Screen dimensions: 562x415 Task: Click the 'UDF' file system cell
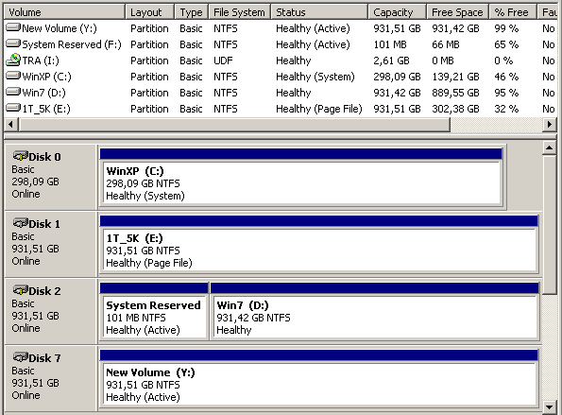[223, 61]
